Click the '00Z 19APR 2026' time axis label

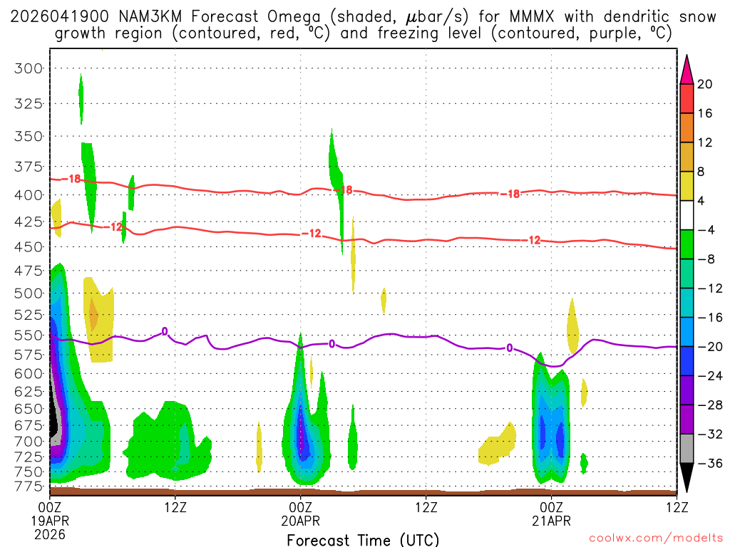(x=50, y=521)
